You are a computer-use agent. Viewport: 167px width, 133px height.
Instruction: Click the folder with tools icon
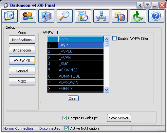point(120,16)
